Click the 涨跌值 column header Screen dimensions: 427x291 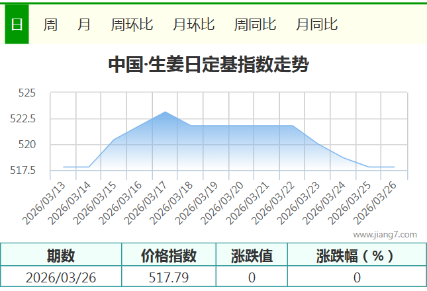252,256
